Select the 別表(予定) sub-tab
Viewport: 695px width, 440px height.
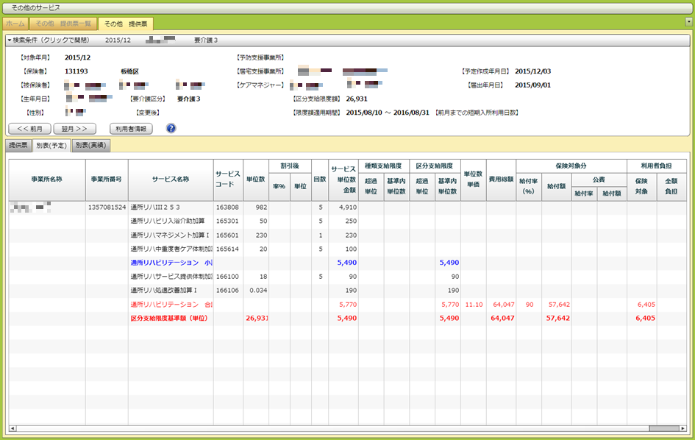[51, 146]
